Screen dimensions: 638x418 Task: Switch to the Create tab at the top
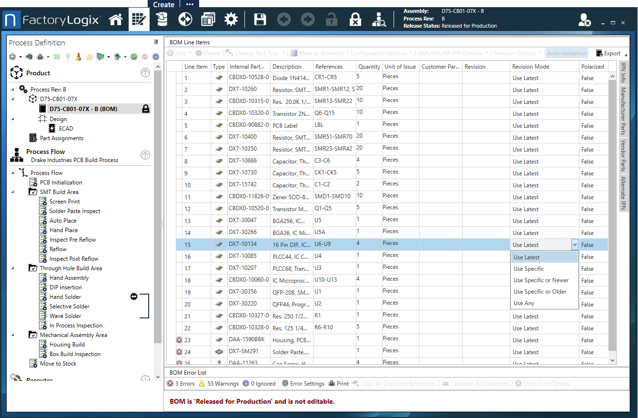tap(163, 4)
